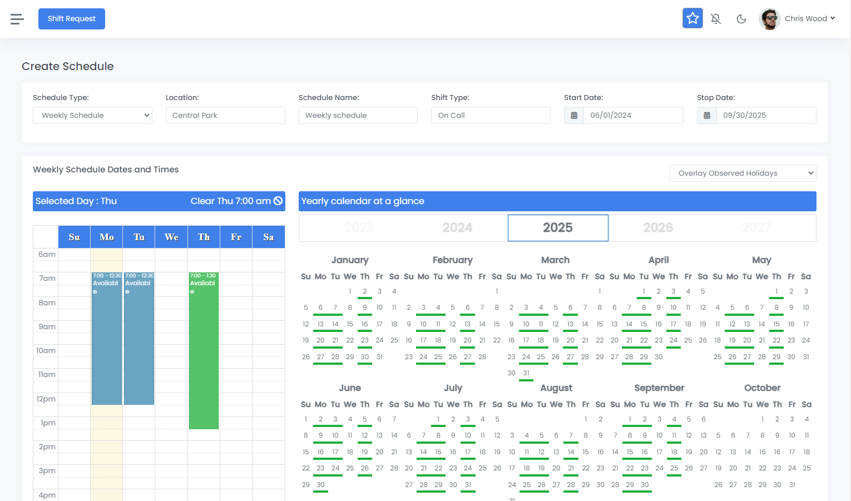
Task: Select the Fr day column header
Action: (236, 237)
